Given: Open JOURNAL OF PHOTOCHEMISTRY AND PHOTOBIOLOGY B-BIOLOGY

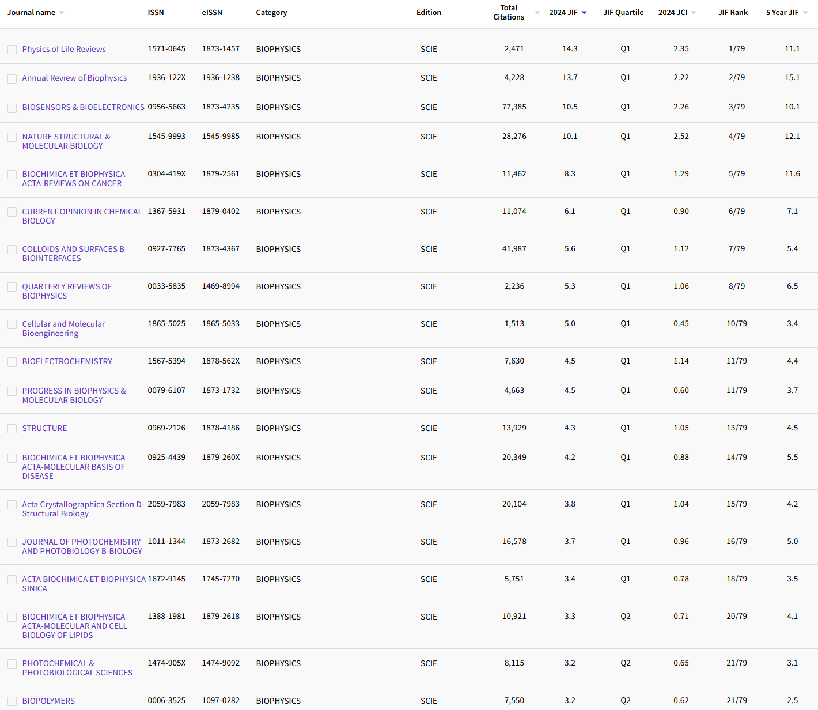Looking at the screenshot, I should (82, 546).
